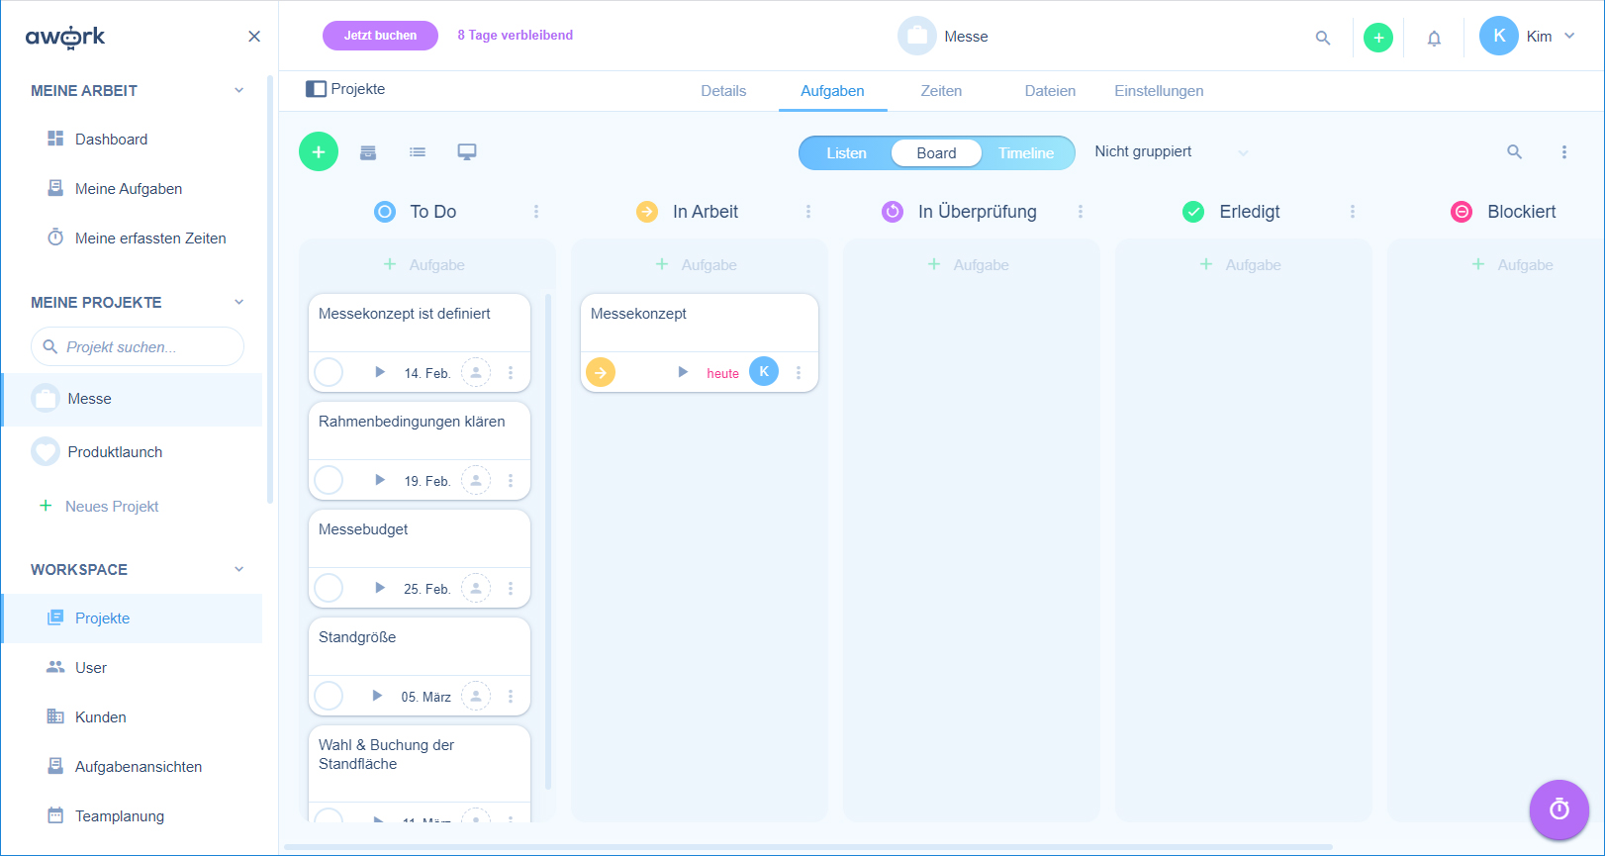Search tasks with board magnifier icon
The width and height of the screenshot is (1605, 856).
pyautogui.click(x=1514, y=151)
